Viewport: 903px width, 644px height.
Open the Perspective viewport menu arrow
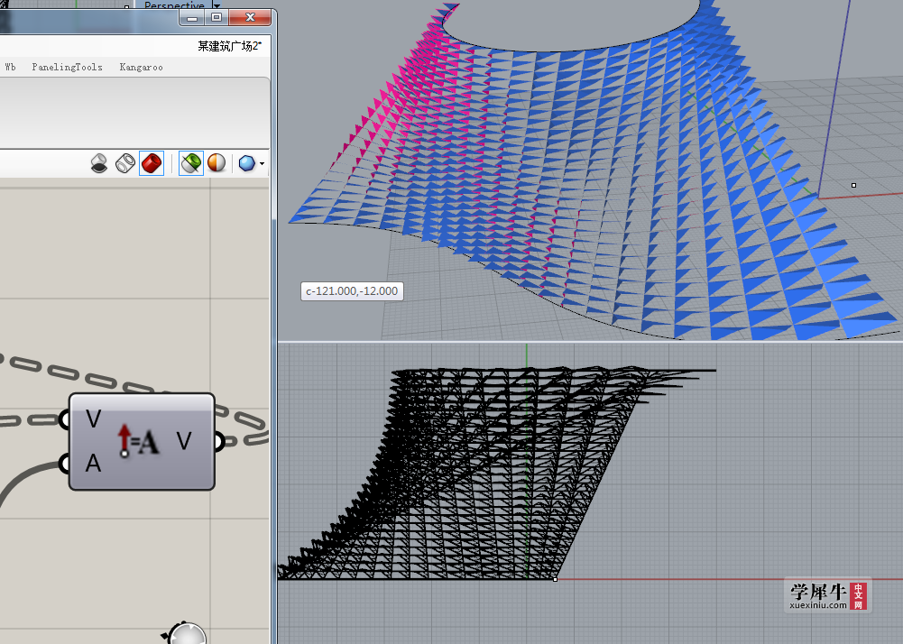coord(217,5)
